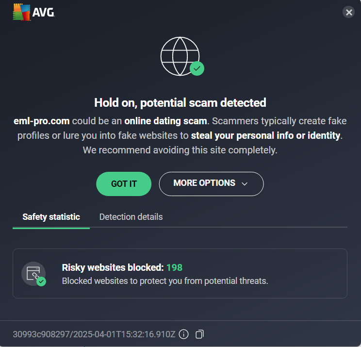Click the eml-pro.com domain name
Image resolution: width=361 pixels, height=347 pixels.
click(41, 121)
